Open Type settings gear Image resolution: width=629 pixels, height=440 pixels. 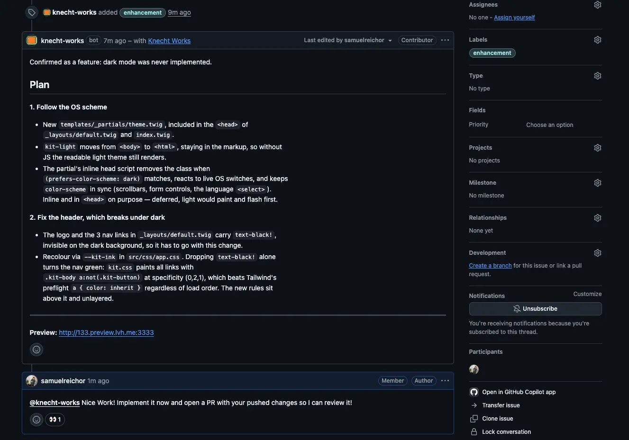[x=598, y=76]
